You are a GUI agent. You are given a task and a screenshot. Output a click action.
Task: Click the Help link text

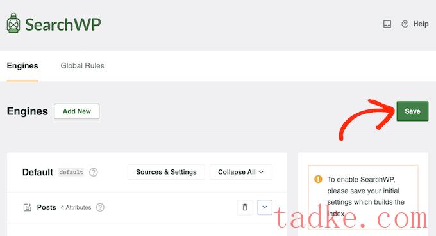click(x=421, y=24)
